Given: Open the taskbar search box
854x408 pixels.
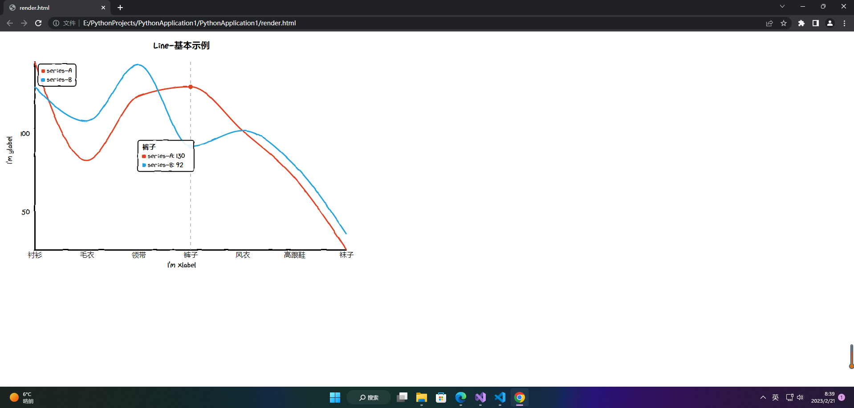Looking at the screenshot, I should pyautogui.click(x=369, y=397).
